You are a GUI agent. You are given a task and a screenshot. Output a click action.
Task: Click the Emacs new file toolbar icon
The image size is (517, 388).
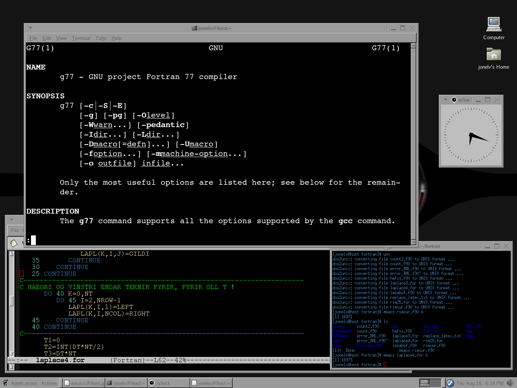(14, 243)
